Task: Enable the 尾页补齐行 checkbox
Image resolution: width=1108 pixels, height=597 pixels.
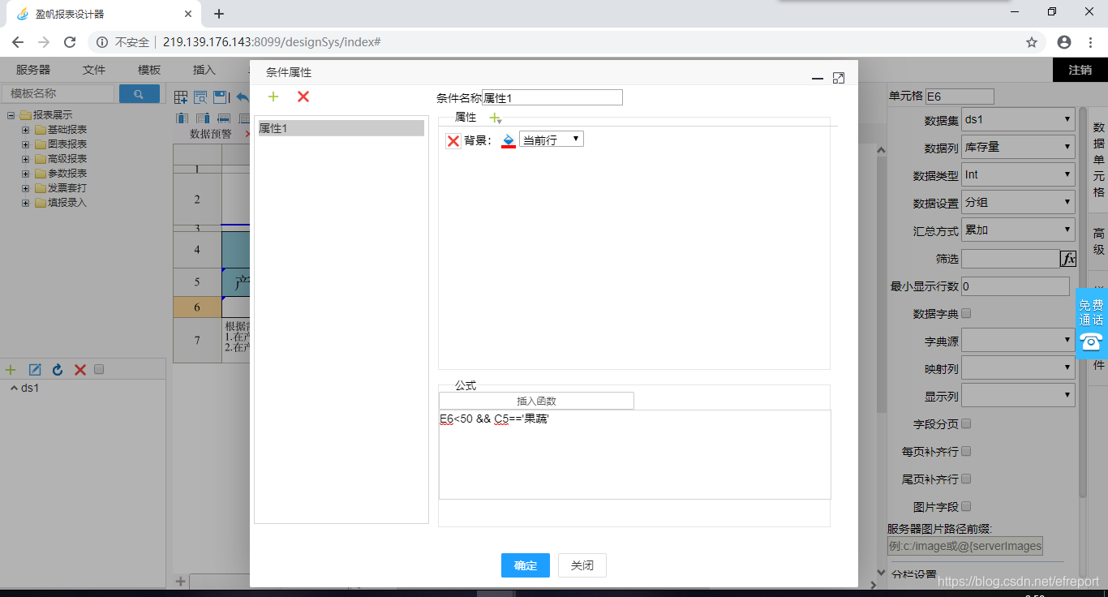Action: (966, 479)
